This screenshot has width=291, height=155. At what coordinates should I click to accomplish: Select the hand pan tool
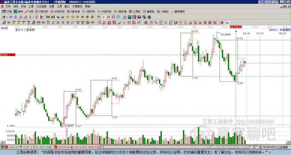[x=99, y=17]
